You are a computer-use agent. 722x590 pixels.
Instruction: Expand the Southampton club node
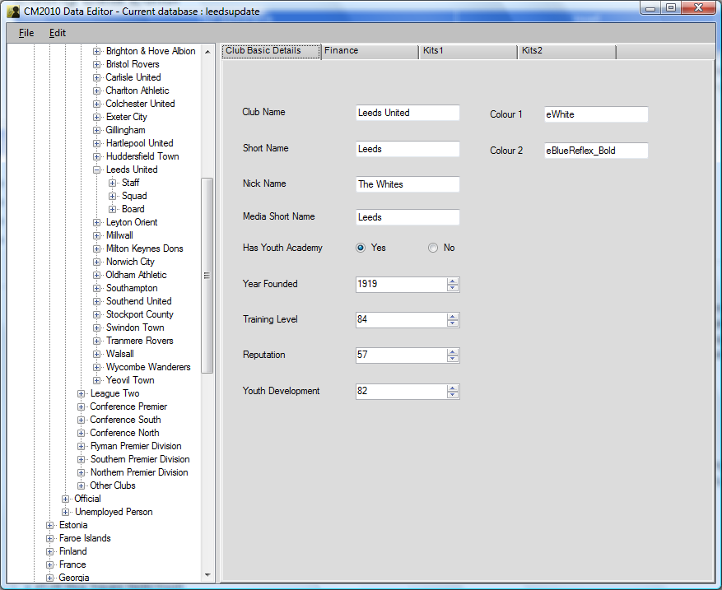tap(96, 289)
